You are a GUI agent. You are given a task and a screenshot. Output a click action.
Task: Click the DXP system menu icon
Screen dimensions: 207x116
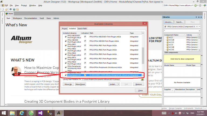click(x=3, y=6)
